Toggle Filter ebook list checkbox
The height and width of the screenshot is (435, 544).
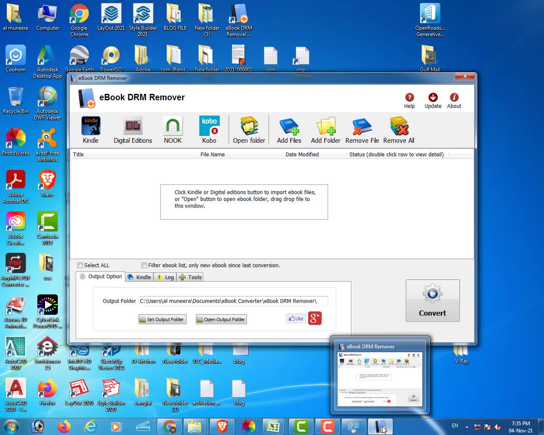(144, 265)
